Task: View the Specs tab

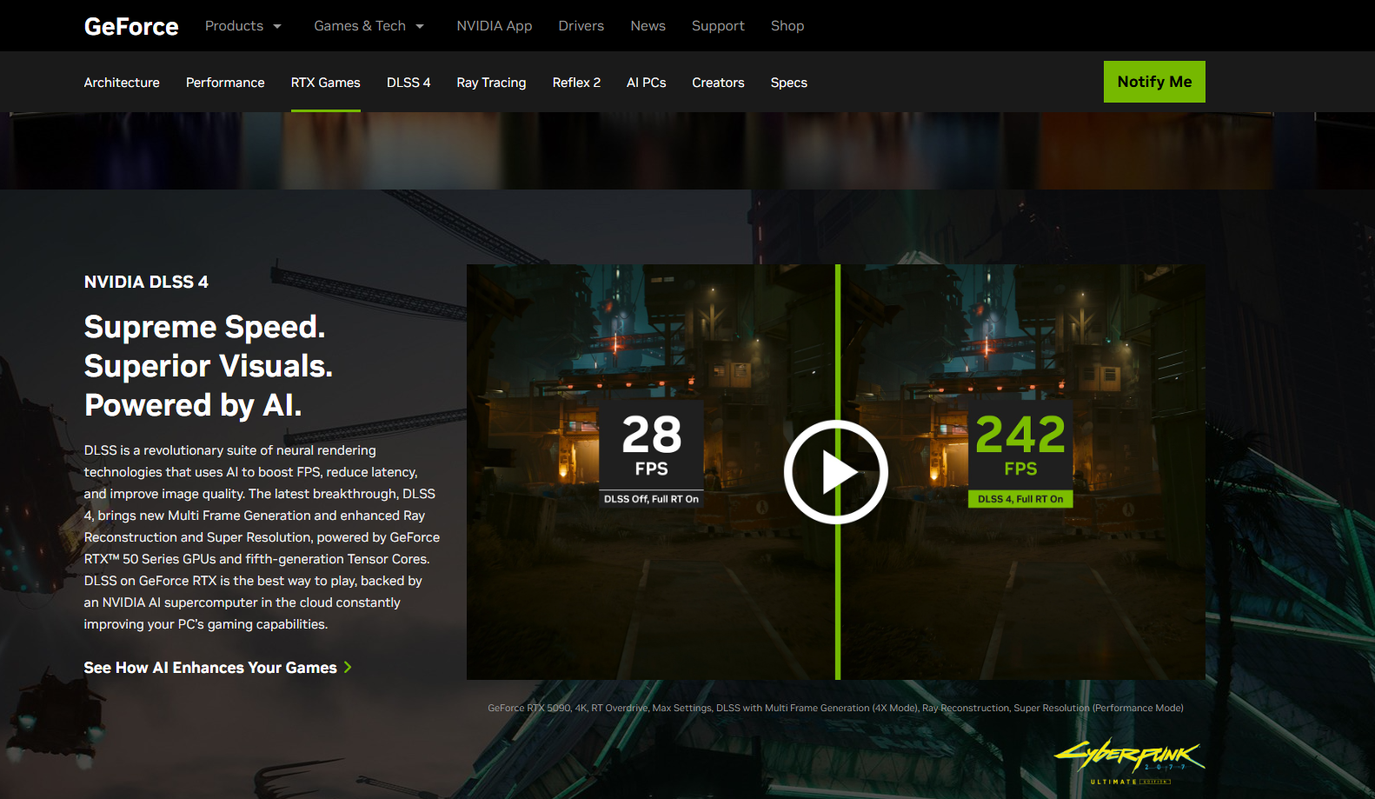Action: [789, 83]
